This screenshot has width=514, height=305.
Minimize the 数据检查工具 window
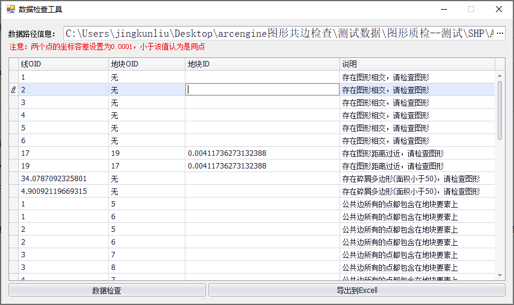click(444, 9)
